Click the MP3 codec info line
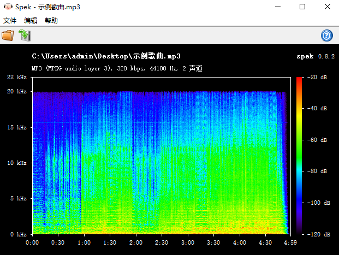The image size is (339, 255). 117,68
